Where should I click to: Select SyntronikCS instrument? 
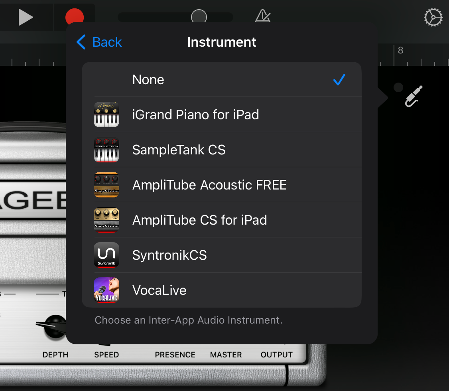click(222, 255)
